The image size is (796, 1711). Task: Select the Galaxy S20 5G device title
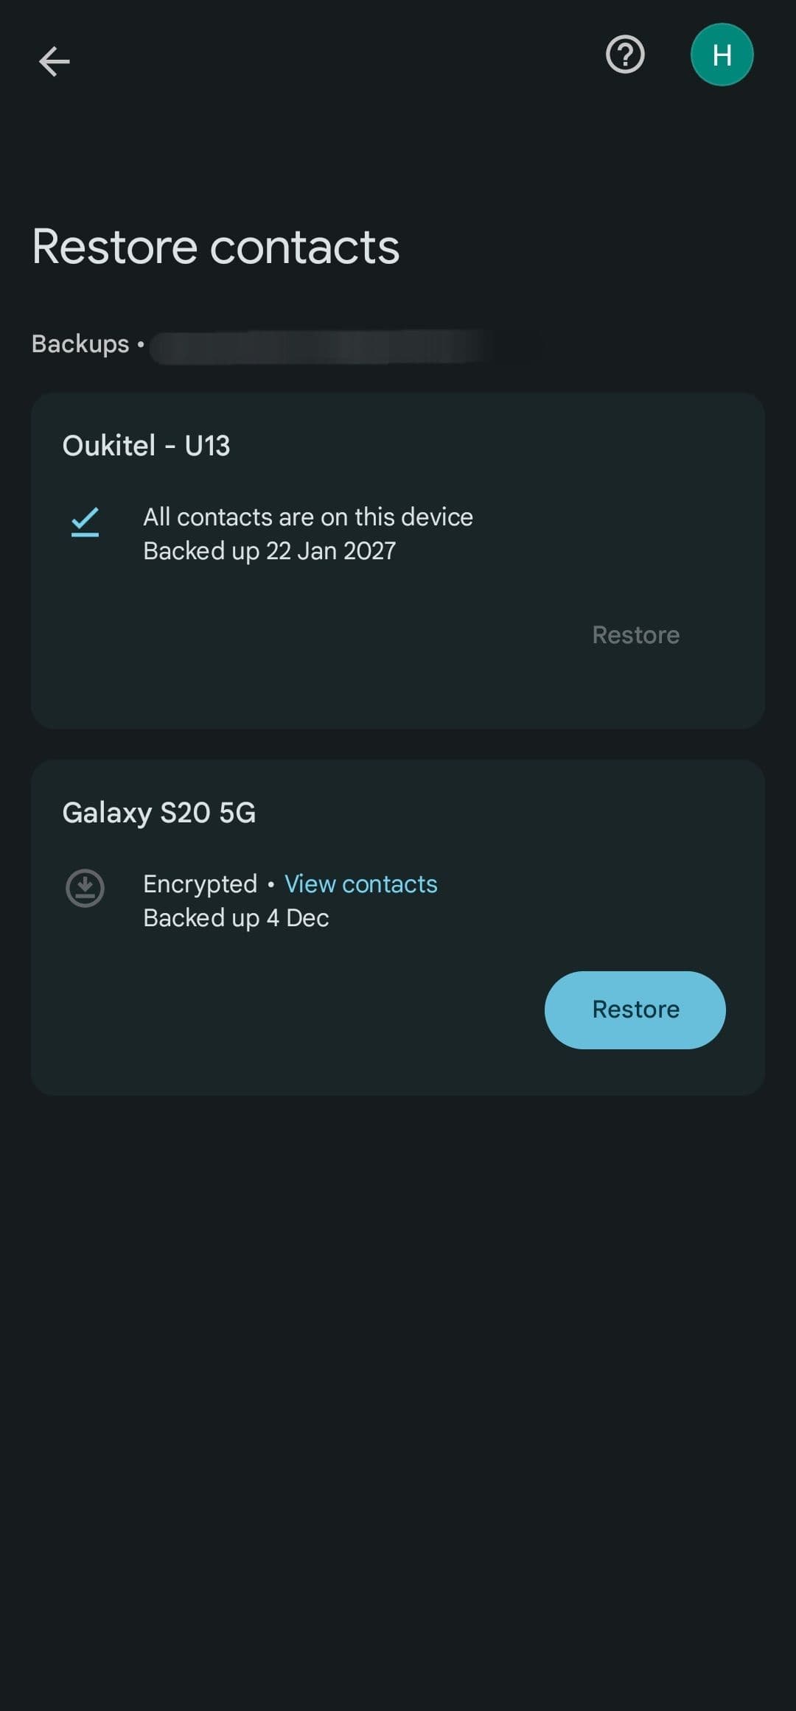tap(158, 813)
